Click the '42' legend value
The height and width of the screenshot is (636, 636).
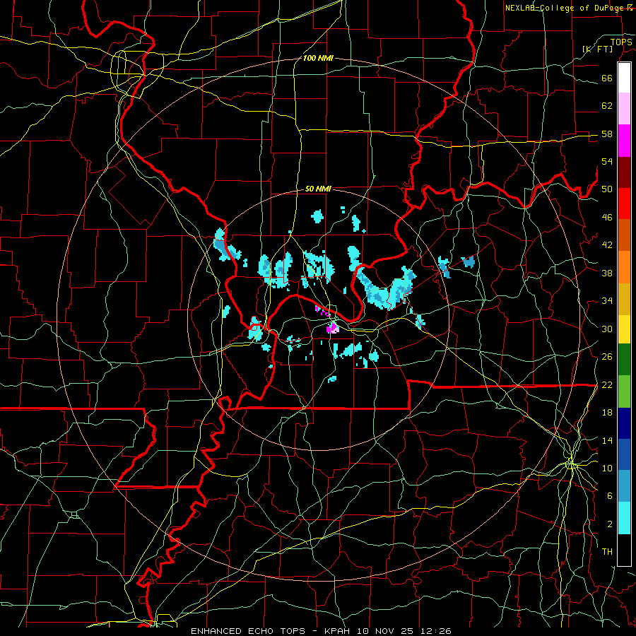[607, 245]
